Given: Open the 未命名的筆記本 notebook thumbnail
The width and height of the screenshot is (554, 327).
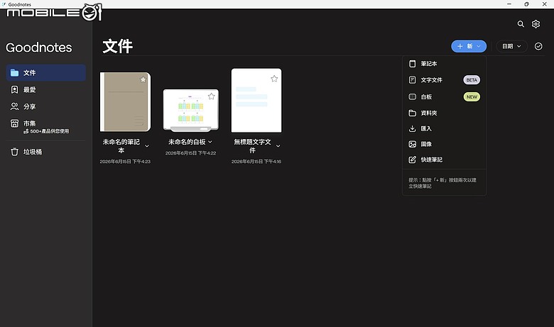Looking at the screenshot, I should pos(126,102).
